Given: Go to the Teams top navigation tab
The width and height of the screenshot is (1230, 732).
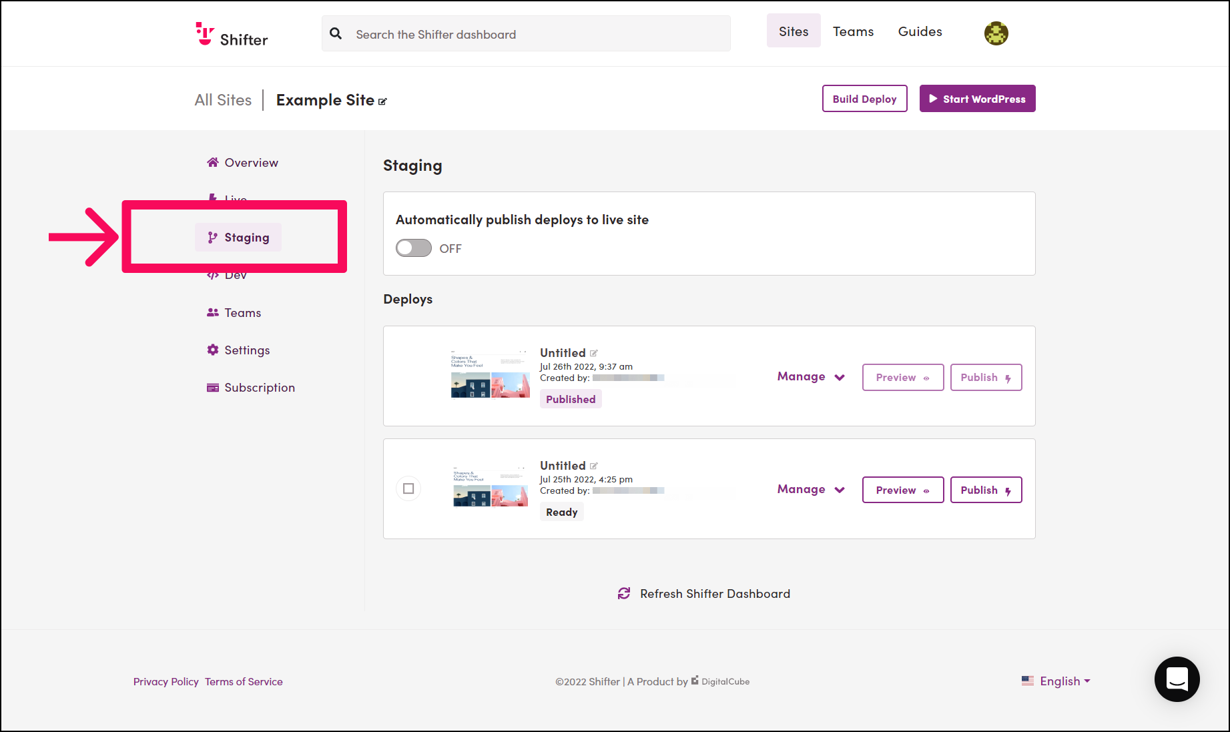Looking at the screenshot, I should tap(853, 31).
